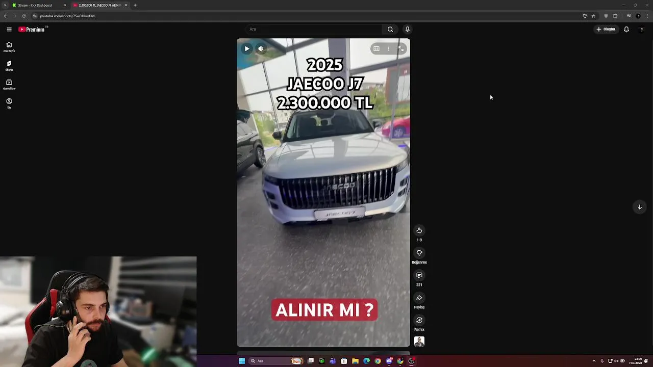Click the Windows taskbar Ara search box
653x367 pixels.
point(276,361)
